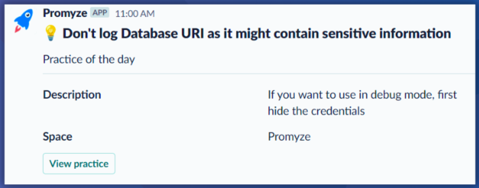Click the lightbulb emoji in the headline

(x=51, y=33)
